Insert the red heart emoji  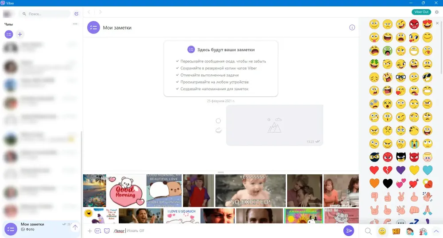pos(374,170)
